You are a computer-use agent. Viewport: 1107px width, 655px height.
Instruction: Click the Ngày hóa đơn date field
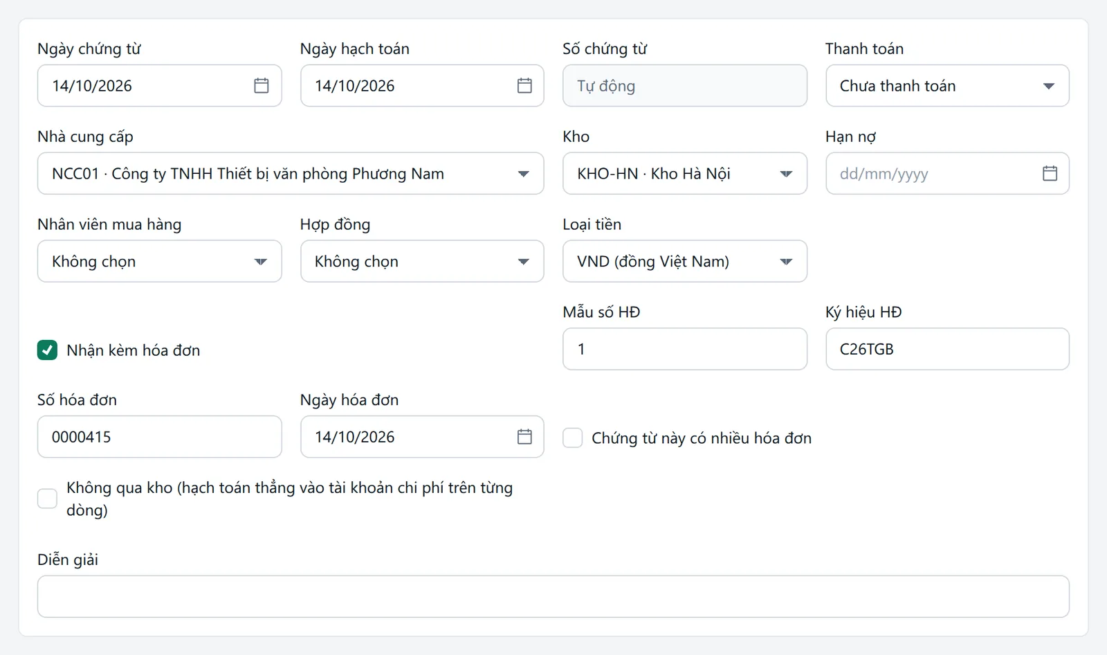coord(422,437)
